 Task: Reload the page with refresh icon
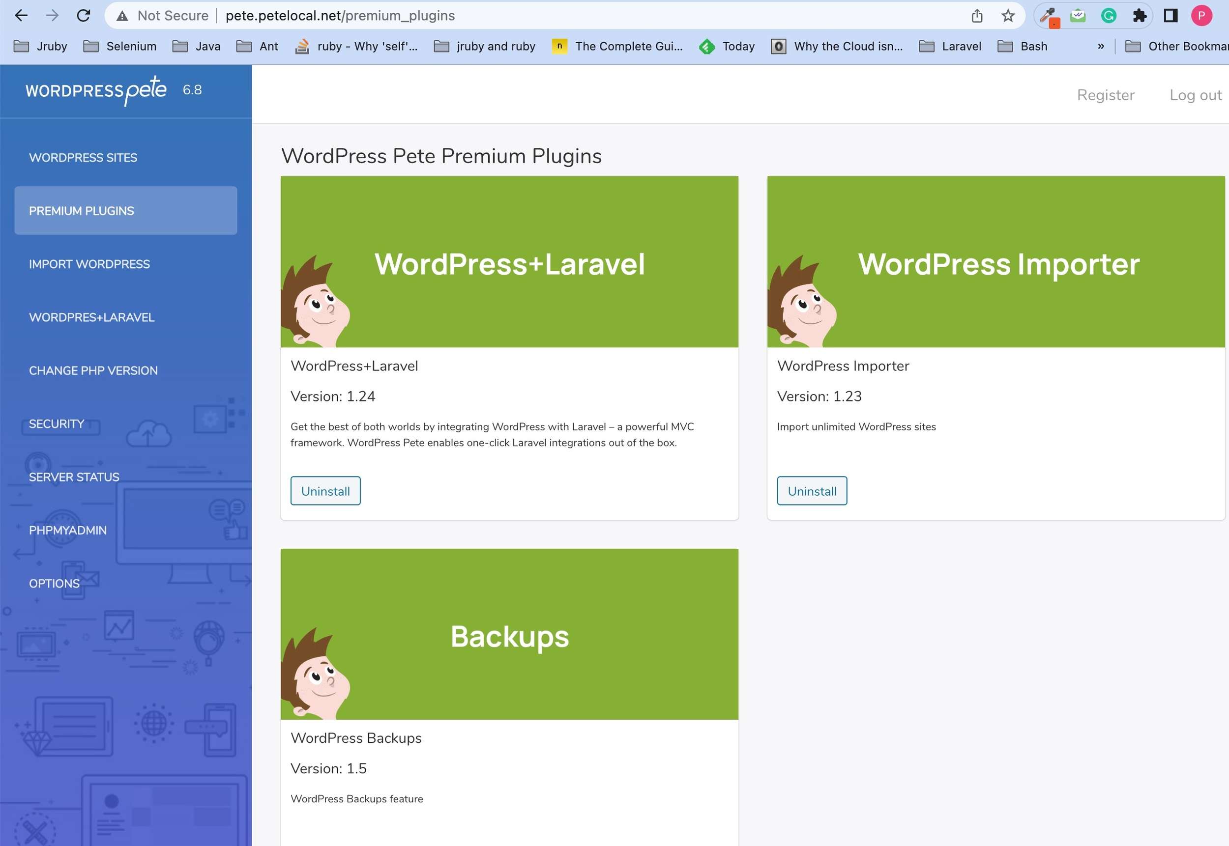83,16
